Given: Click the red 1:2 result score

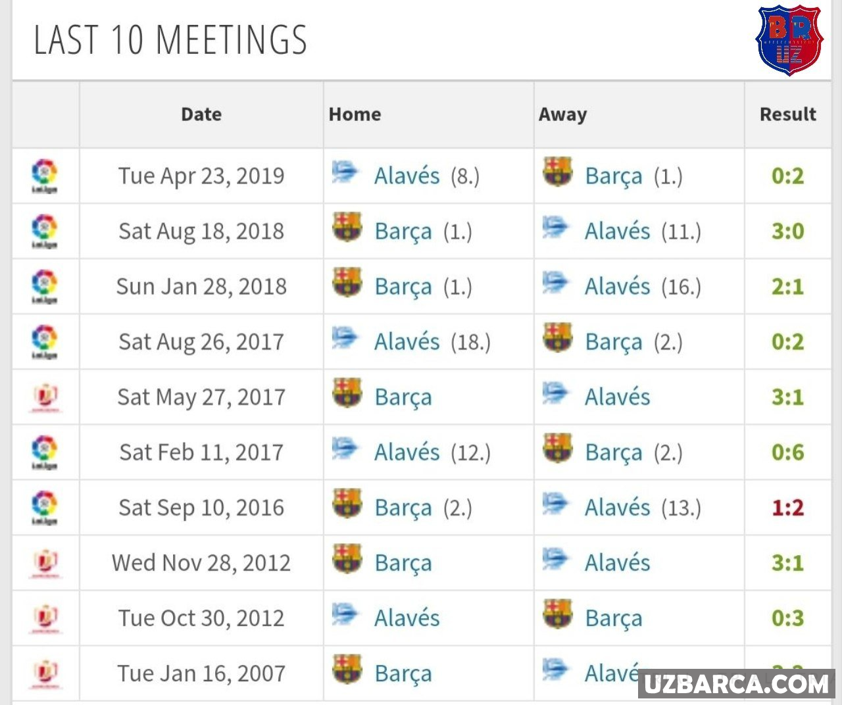Looking at the screenshot, I should coord(787,508).
